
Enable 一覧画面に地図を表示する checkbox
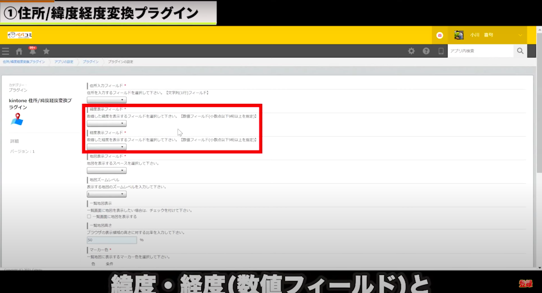pos(89,217)
